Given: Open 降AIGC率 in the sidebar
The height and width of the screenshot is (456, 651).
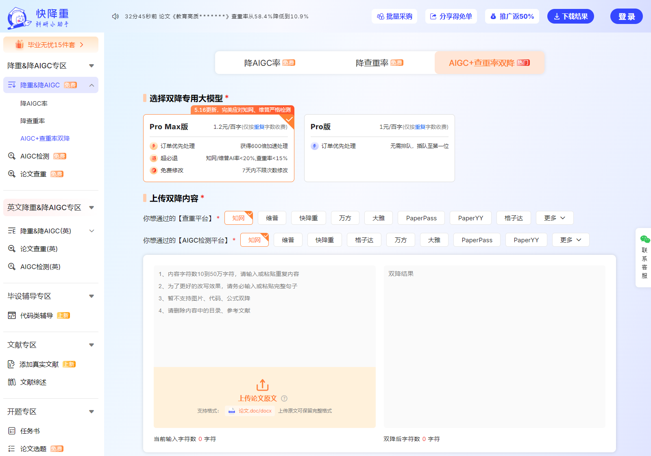Looking at the screenshot, I should (34, 104).
